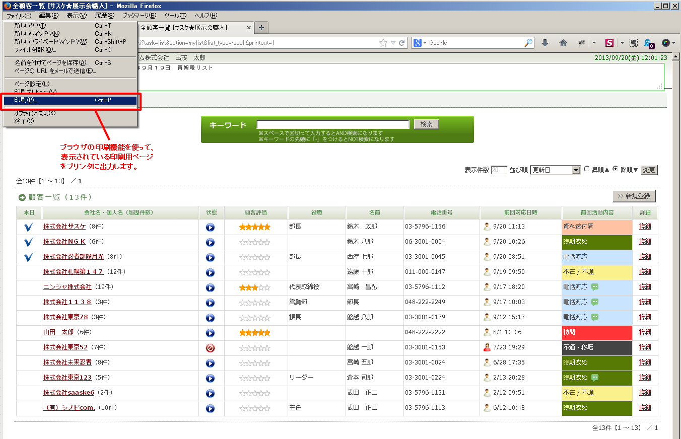Click the bookmark star in address bar

(383, 43)
